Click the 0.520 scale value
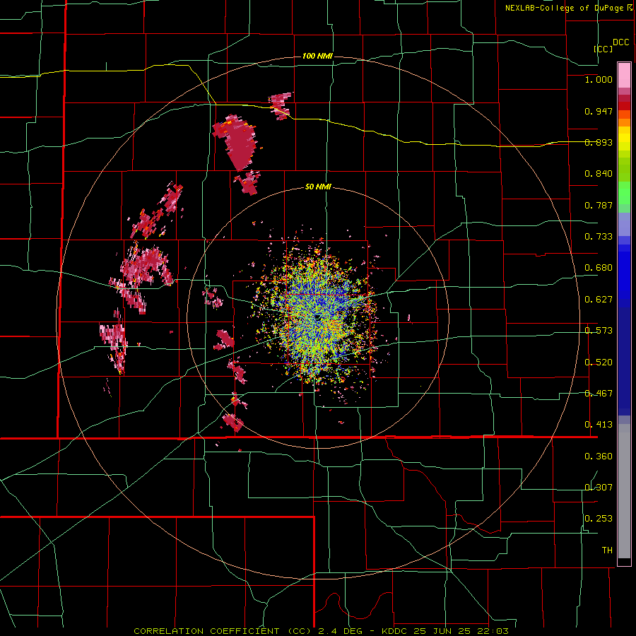 [x=599, y=363]
